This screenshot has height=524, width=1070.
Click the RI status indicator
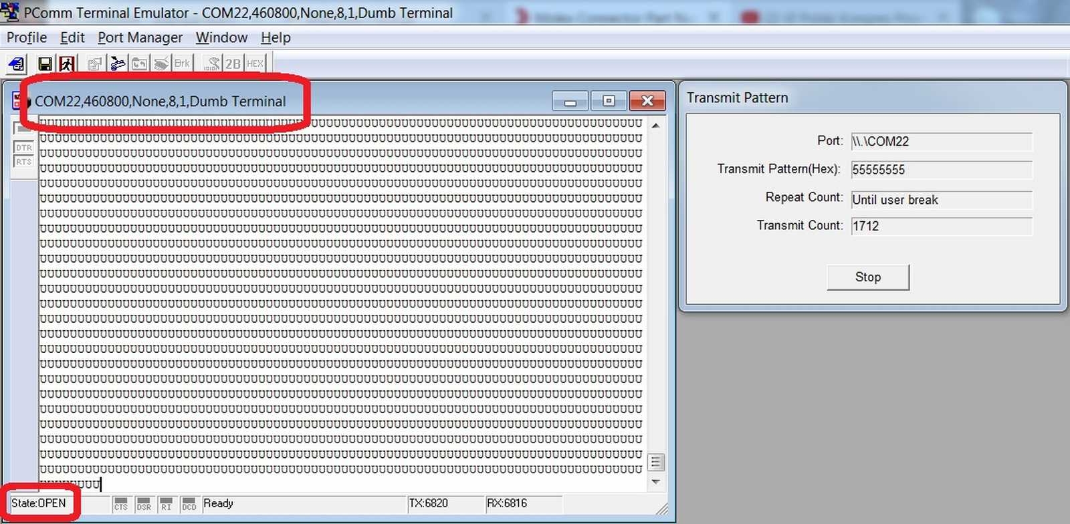167,504
